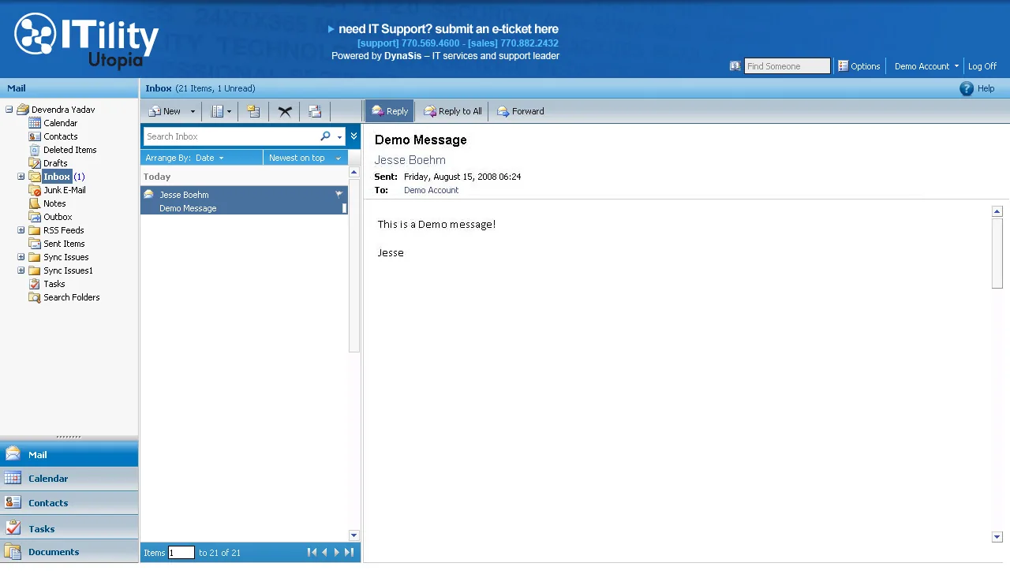1010x578 pixels.
Task: Click the Drafts folder icon
Action: pyautogui.click(x=35, y=163)
